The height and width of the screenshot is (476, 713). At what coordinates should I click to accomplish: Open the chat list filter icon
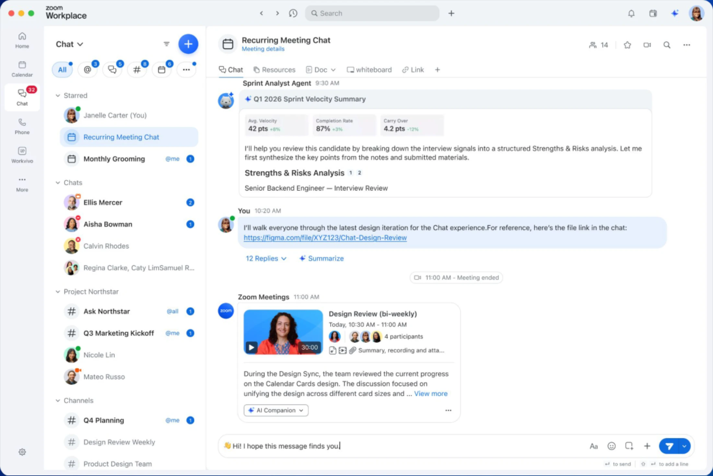[x=166, y=44]
